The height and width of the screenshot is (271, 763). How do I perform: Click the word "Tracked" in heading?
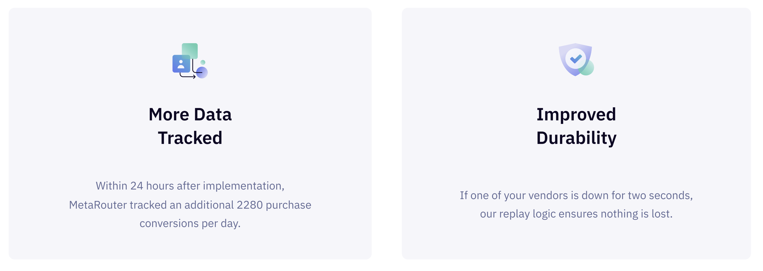point(190,138)
